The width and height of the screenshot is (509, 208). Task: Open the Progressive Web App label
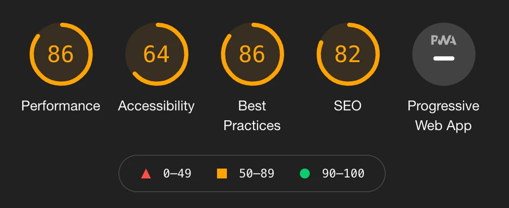point(443,115)
